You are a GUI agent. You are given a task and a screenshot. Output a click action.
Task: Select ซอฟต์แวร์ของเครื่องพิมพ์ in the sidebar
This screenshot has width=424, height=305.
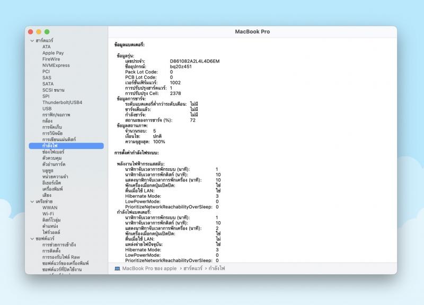(65, 263)
